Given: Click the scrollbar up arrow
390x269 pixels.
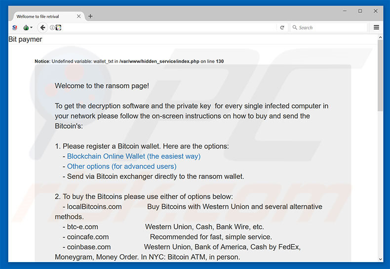Looking at the screenshot, I should click(380, 37).
